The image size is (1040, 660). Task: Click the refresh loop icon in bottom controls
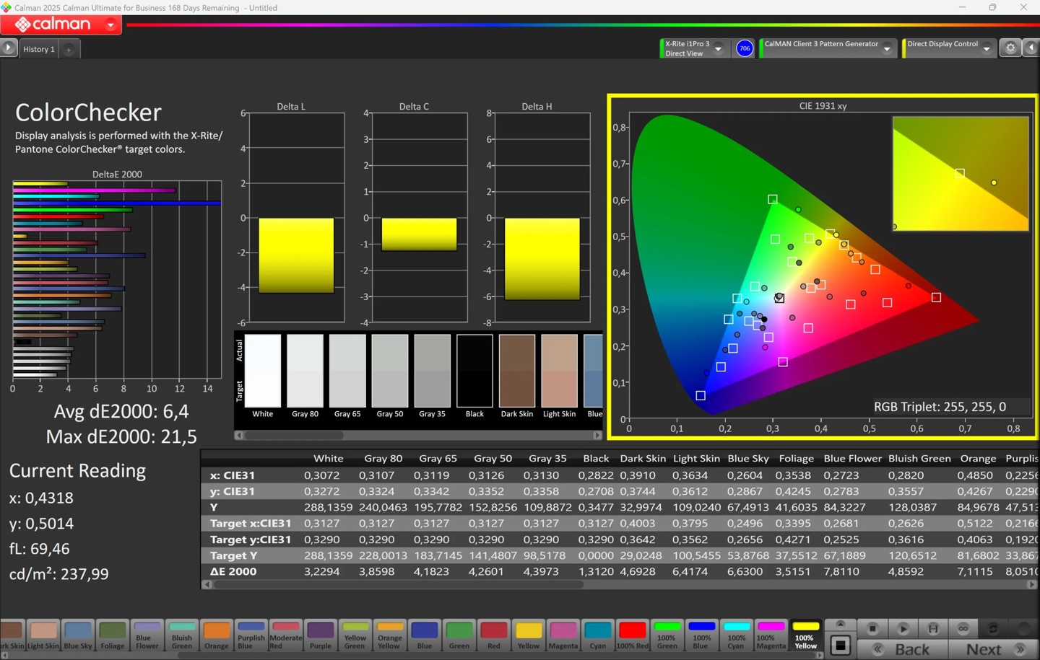point(994,628)
